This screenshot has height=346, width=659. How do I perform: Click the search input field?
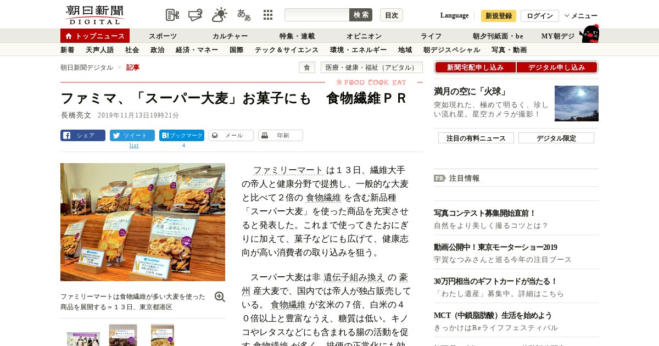tap(317, 15)
